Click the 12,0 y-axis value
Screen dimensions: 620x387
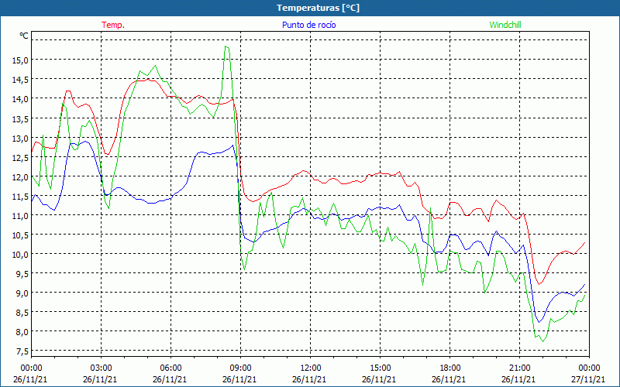point(20,177)
